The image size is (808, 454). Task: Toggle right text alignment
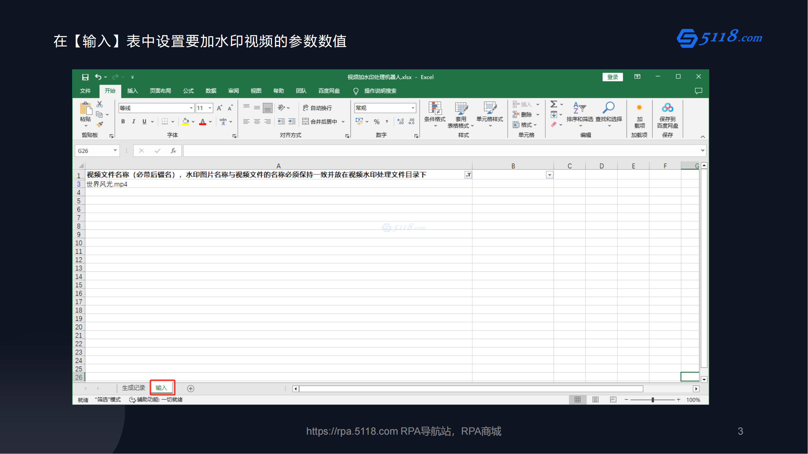pyautogui.click(x=268, y=122)
